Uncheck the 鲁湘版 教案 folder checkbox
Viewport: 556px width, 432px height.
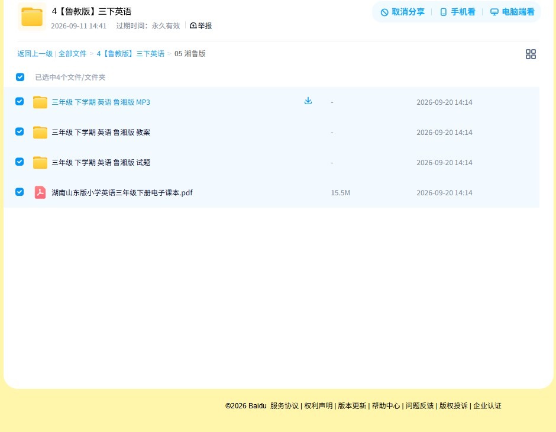[20, 131]
